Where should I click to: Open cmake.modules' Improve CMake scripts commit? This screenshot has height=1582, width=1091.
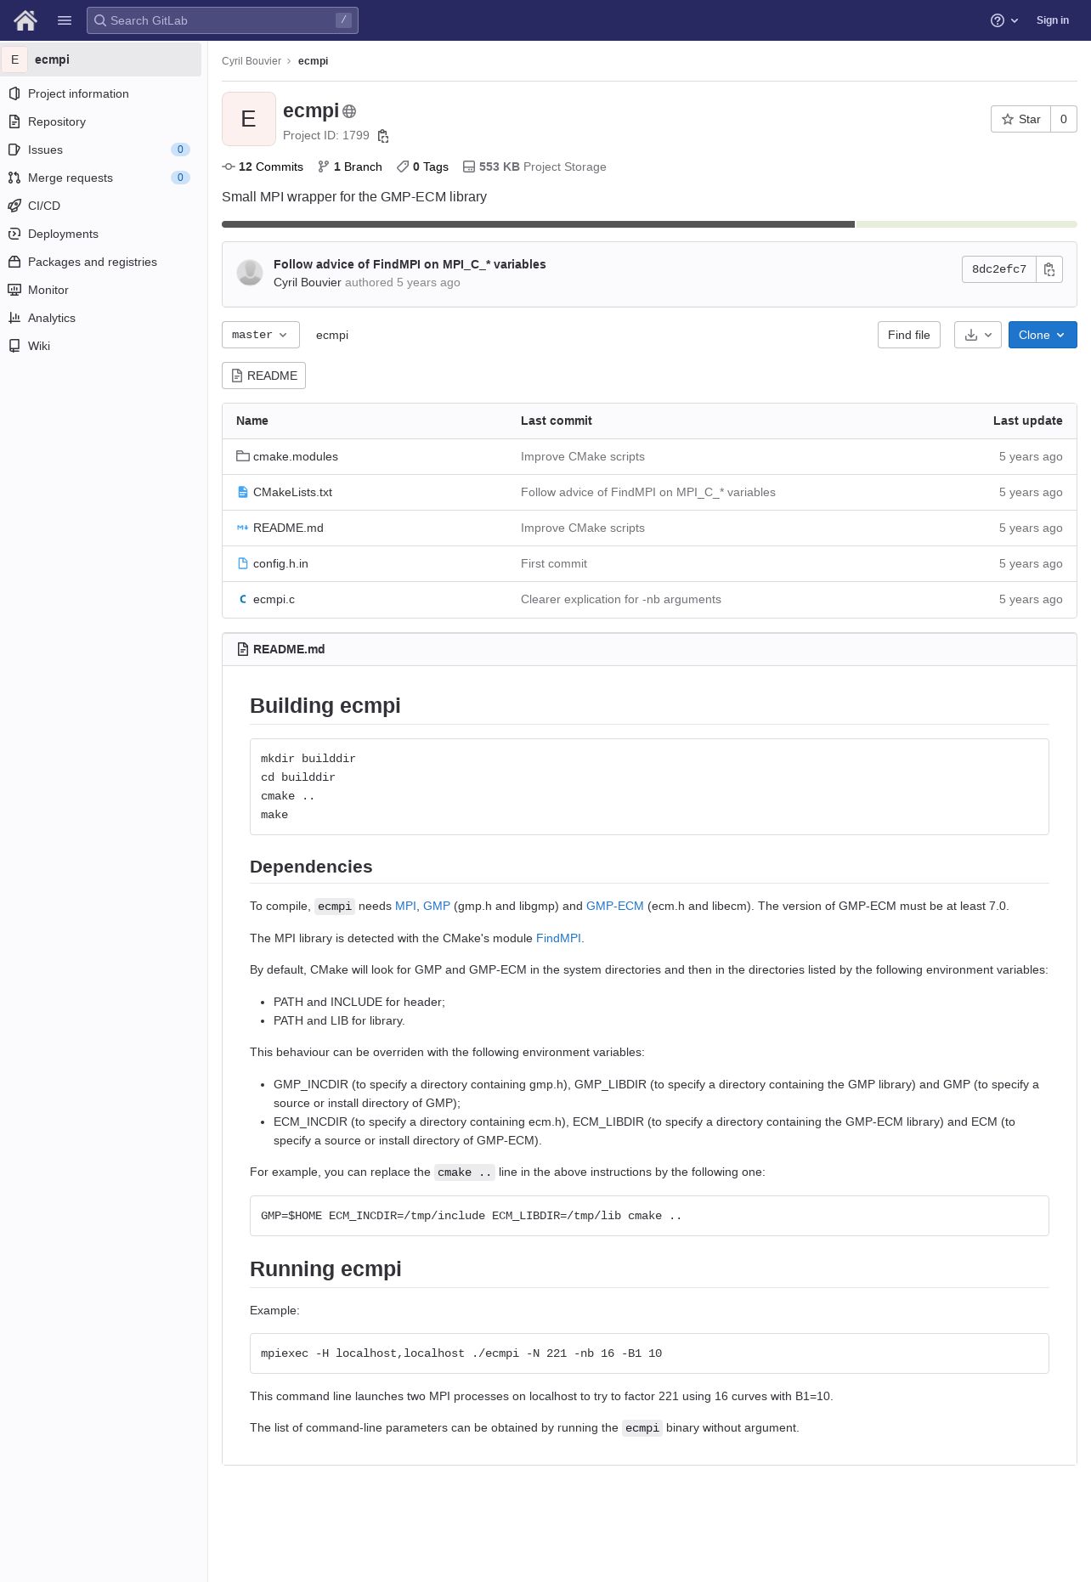pos(583,456)
